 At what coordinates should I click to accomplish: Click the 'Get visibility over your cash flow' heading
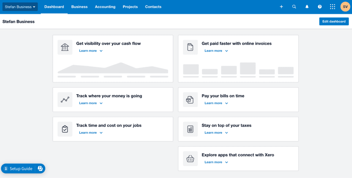coord(108,43)
